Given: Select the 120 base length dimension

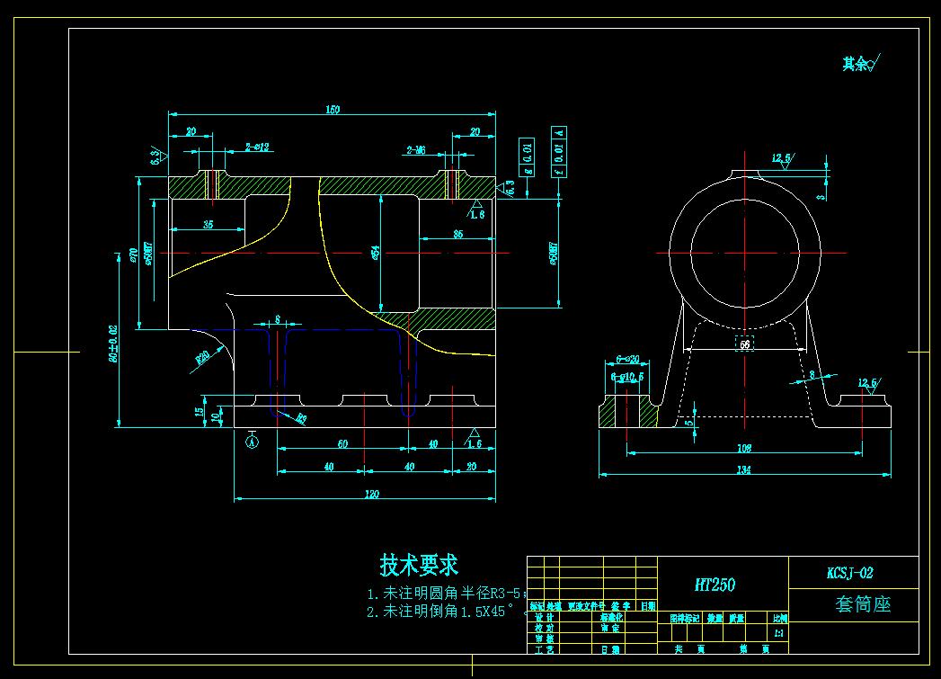Looking at the screenshot, I should [x=371, y=494].
